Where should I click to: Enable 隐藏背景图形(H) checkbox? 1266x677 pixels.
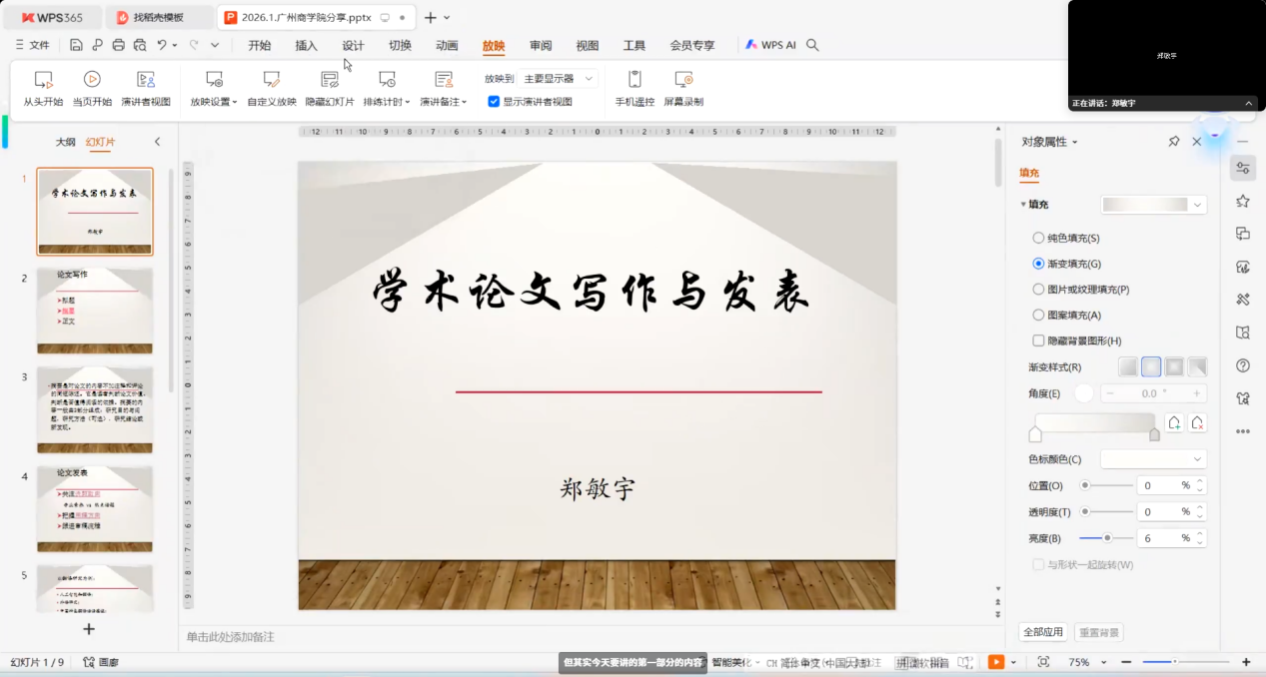pos(1038,340)
